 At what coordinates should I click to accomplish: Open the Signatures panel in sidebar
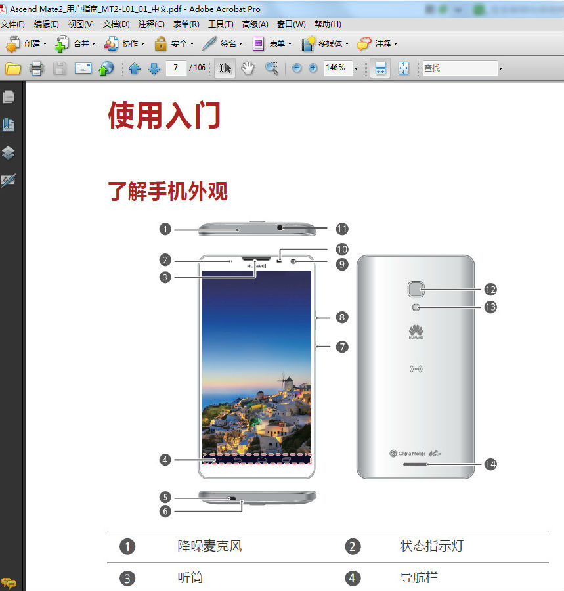click(9, 181)
